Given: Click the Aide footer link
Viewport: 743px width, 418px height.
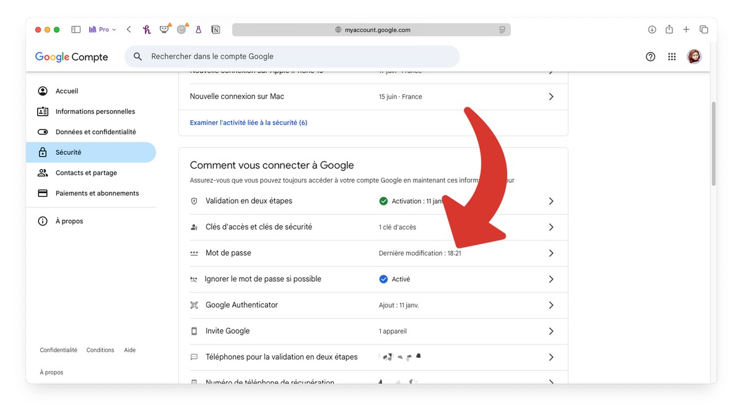Looking at the screenshot, I should tap(129, 350).
